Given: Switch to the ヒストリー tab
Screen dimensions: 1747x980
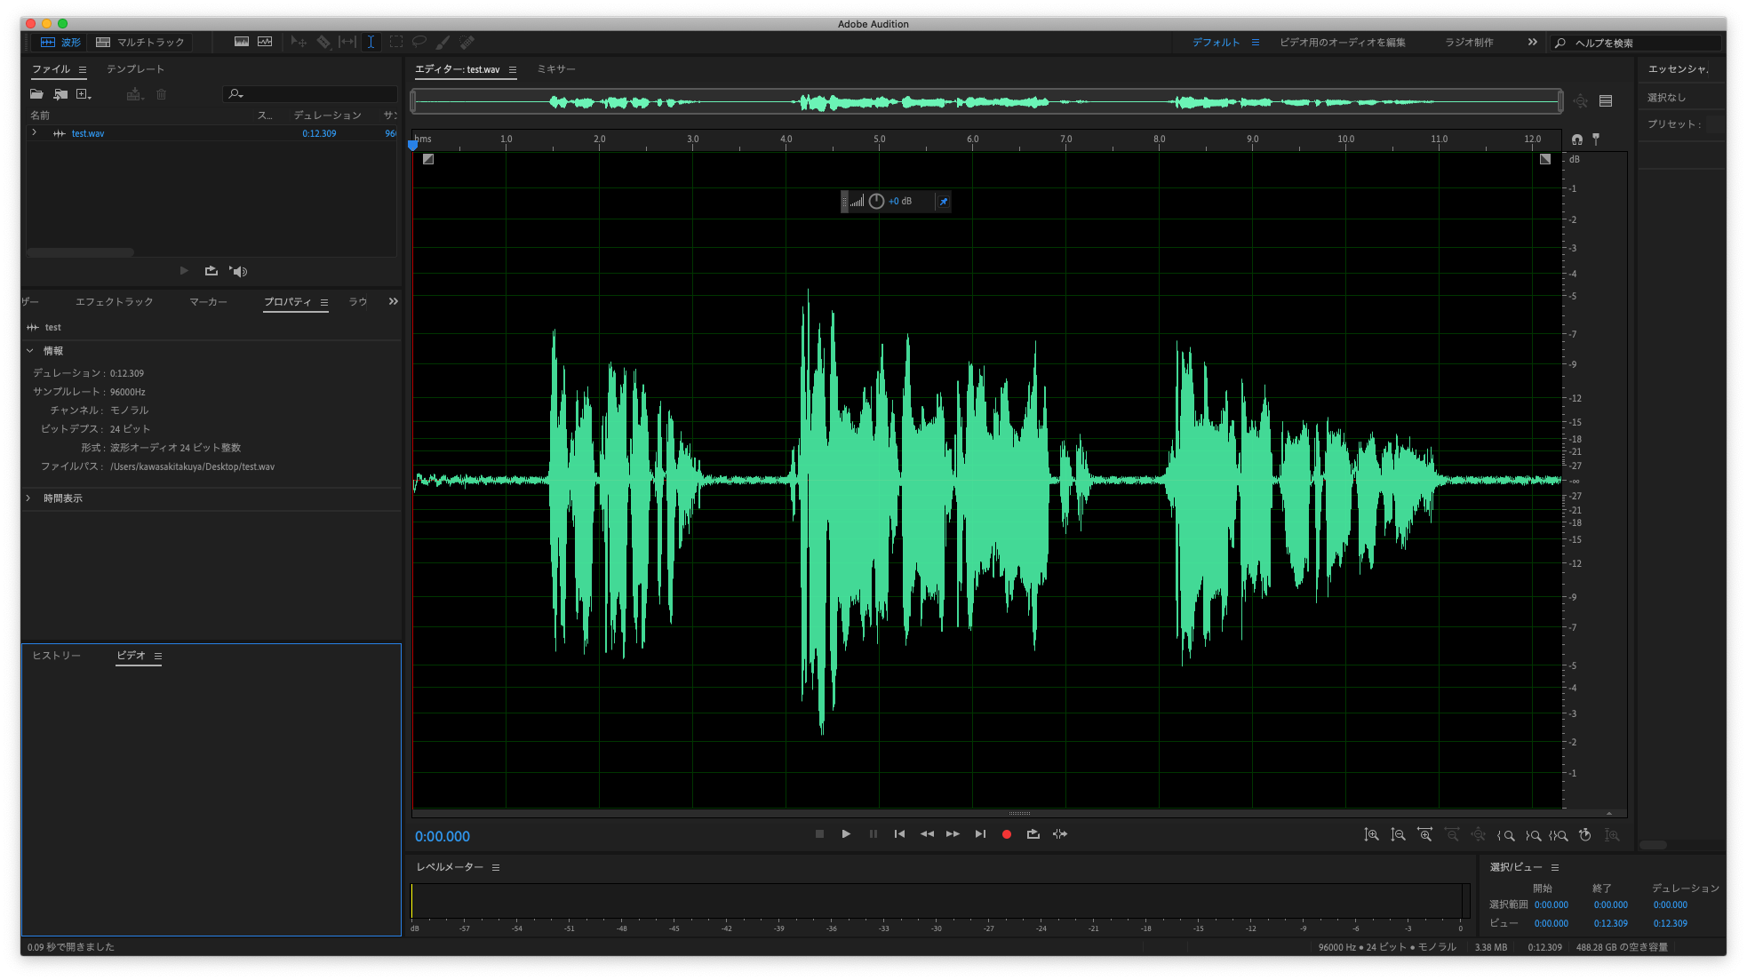Looking at the screenshot, I should click(x=56, y=656).
